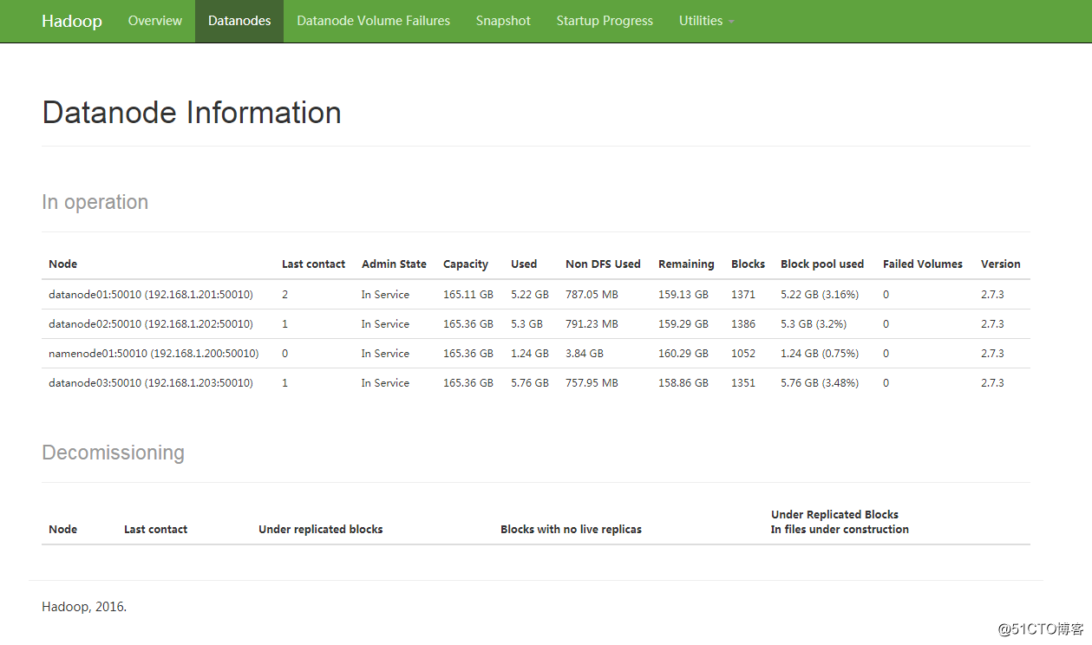The width and height of the screenshot is (1092, 645).
Task: Click the Datanode Information heading
Action: [192, 113]
